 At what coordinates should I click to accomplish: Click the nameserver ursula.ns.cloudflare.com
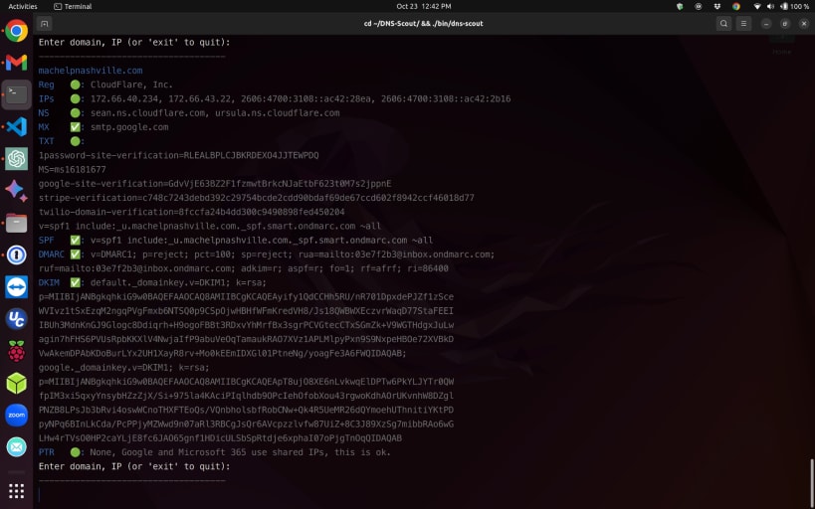[x=277, y=112]
